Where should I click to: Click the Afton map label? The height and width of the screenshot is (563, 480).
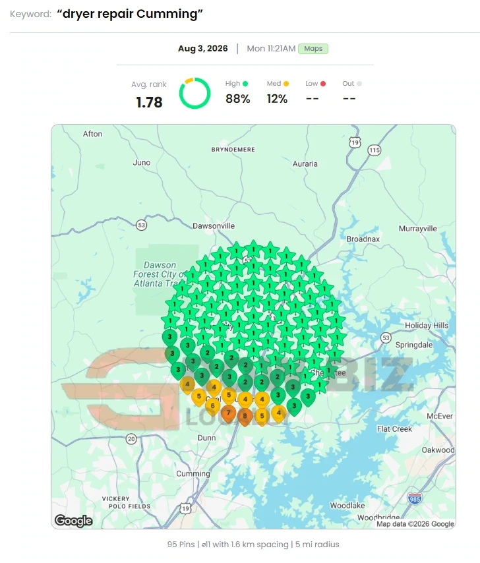(92, 134)
